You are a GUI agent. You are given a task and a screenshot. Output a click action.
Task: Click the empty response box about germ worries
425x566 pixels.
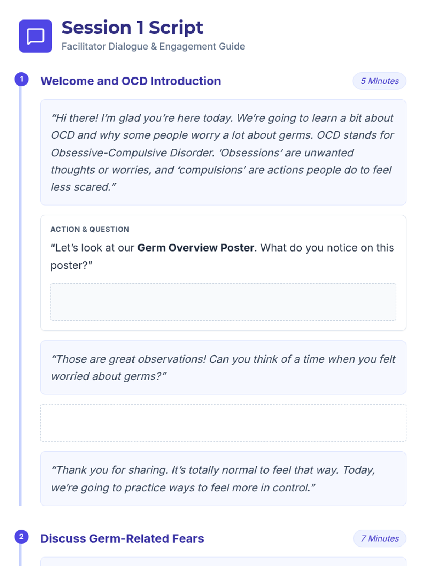pos(223,423)
